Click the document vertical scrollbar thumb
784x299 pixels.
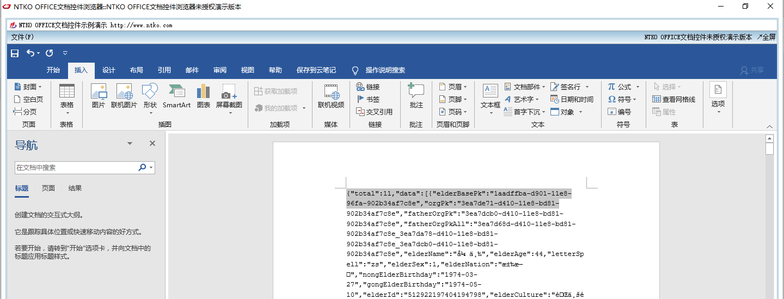769,150
